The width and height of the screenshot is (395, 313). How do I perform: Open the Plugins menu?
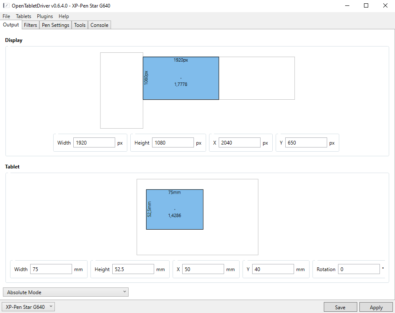coord(45,16)
